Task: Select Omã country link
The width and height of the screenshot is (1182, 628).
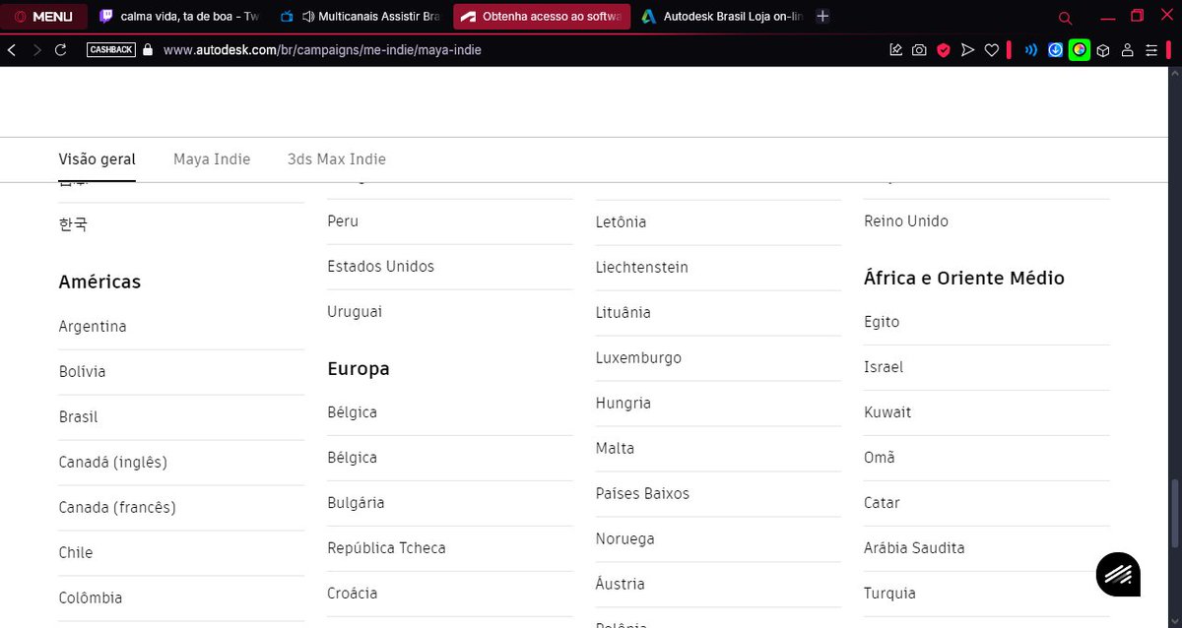Action: click(880, 458)
